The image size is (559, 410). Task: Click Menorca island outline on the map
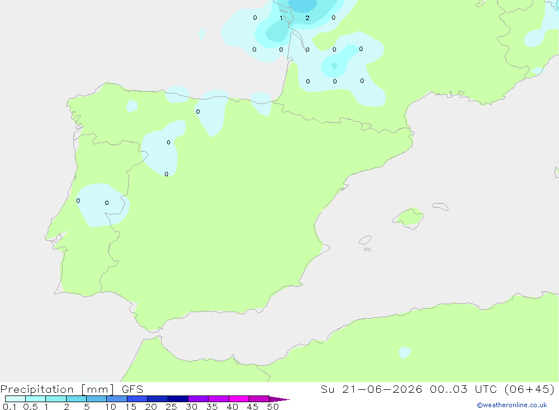coord(440,206)
